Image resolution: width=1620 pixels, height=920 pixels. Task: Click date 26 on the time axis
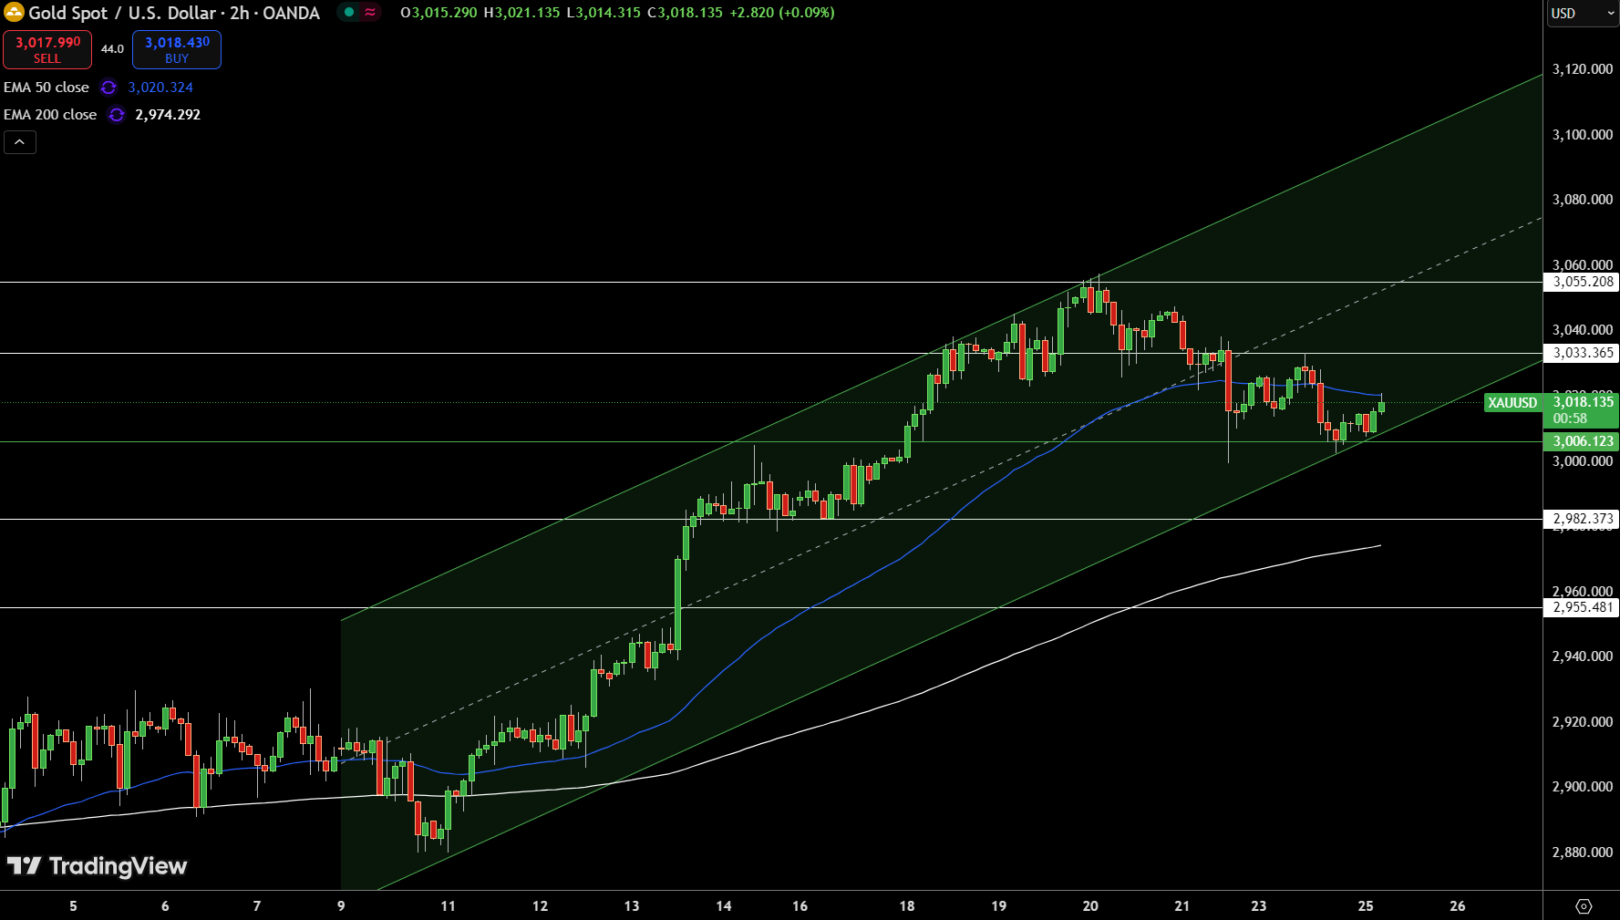[1458, 906]
